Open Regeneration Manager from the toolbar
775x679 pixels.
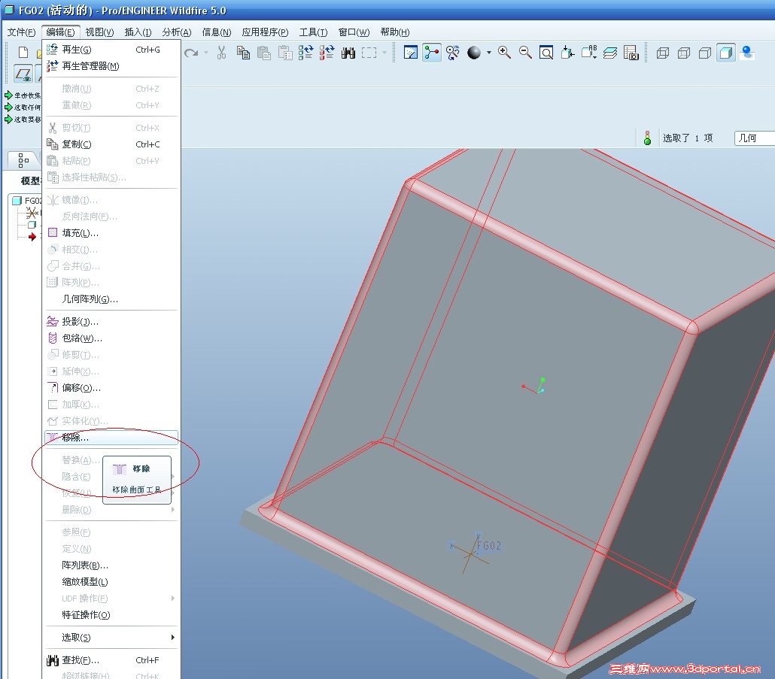coord(327,53)
